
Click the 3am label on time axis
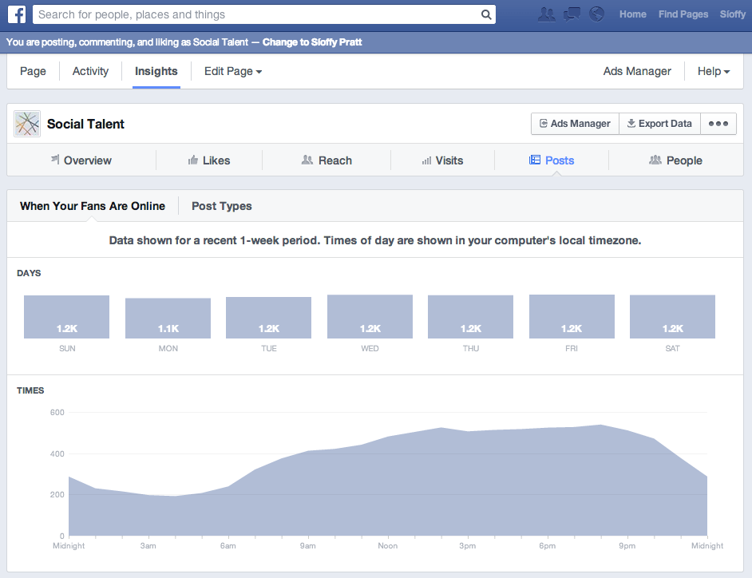click(148, 546)
